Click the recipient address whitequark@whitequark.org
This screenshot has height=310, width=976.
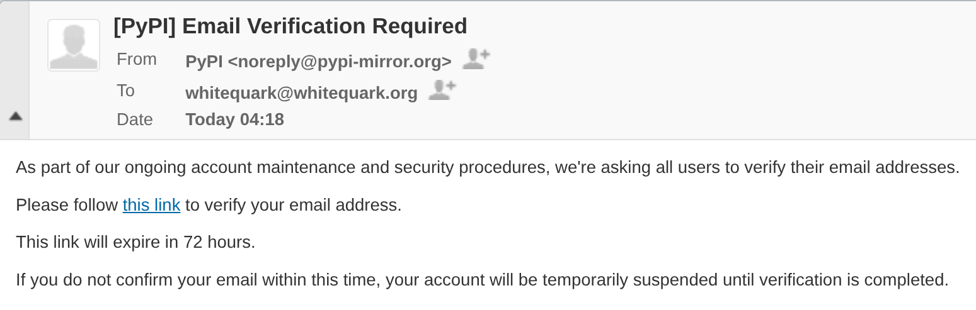[301, 93]
